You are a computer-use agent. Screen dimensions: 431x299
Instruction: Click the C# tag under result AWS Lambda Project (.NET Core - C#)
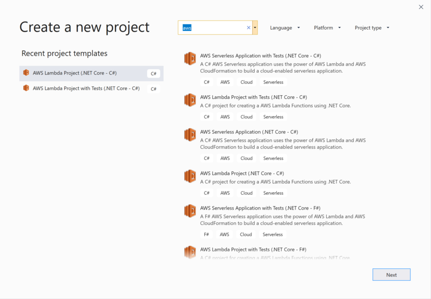pos(207,193)
